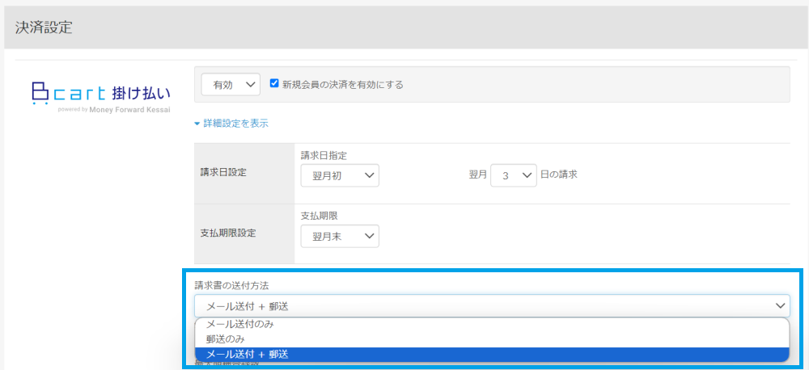809x370 pixels.
Task: Click the 日の請求 text
Action: [558, 174]
